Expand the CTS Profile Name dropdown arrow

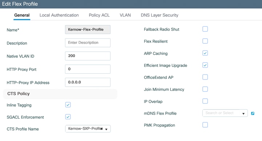click(106, 129)
